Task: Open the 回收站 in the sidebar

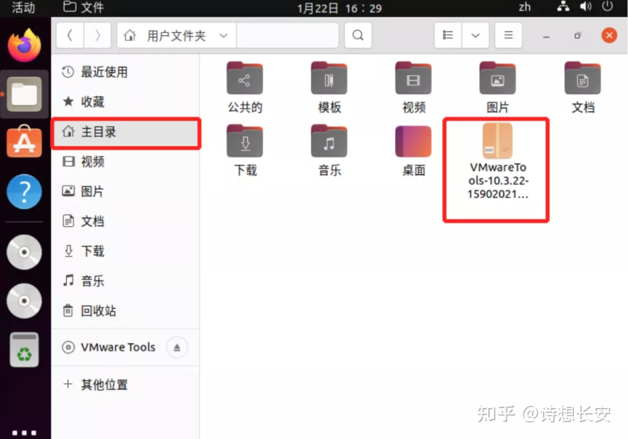Action: (x=97, y=311)
